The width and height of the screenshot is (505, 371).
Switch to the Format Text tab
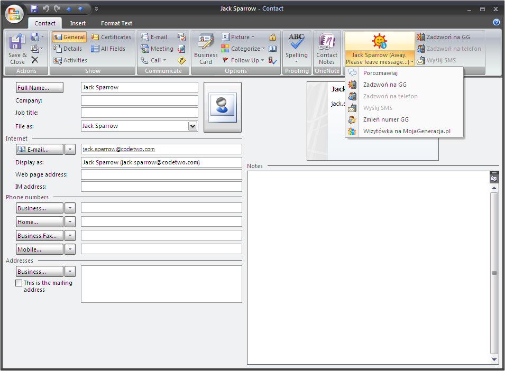pyautogui.click(x=116, y=23)
